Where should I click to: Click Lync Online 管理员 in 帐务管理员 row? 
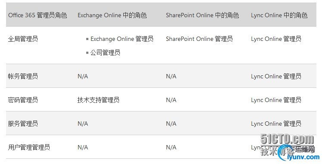(276, 76)
